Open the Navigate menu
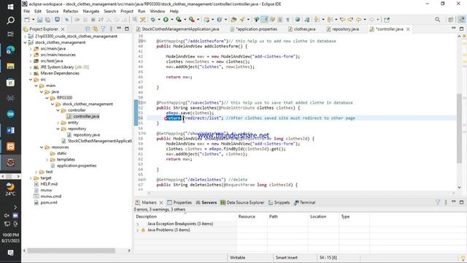Screen dimensions: 467x263 point(90,12)
